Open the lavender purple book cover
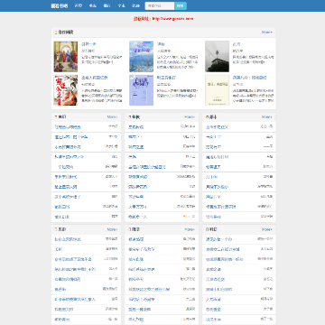 (x=141, y=90)
